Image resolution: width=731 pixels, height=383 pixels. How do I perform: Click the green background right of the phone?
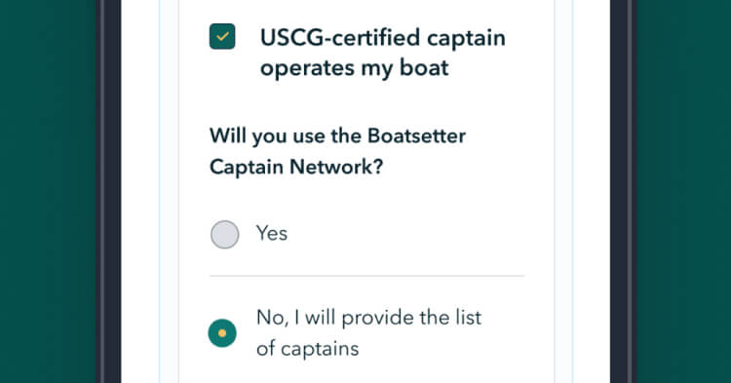683,191
